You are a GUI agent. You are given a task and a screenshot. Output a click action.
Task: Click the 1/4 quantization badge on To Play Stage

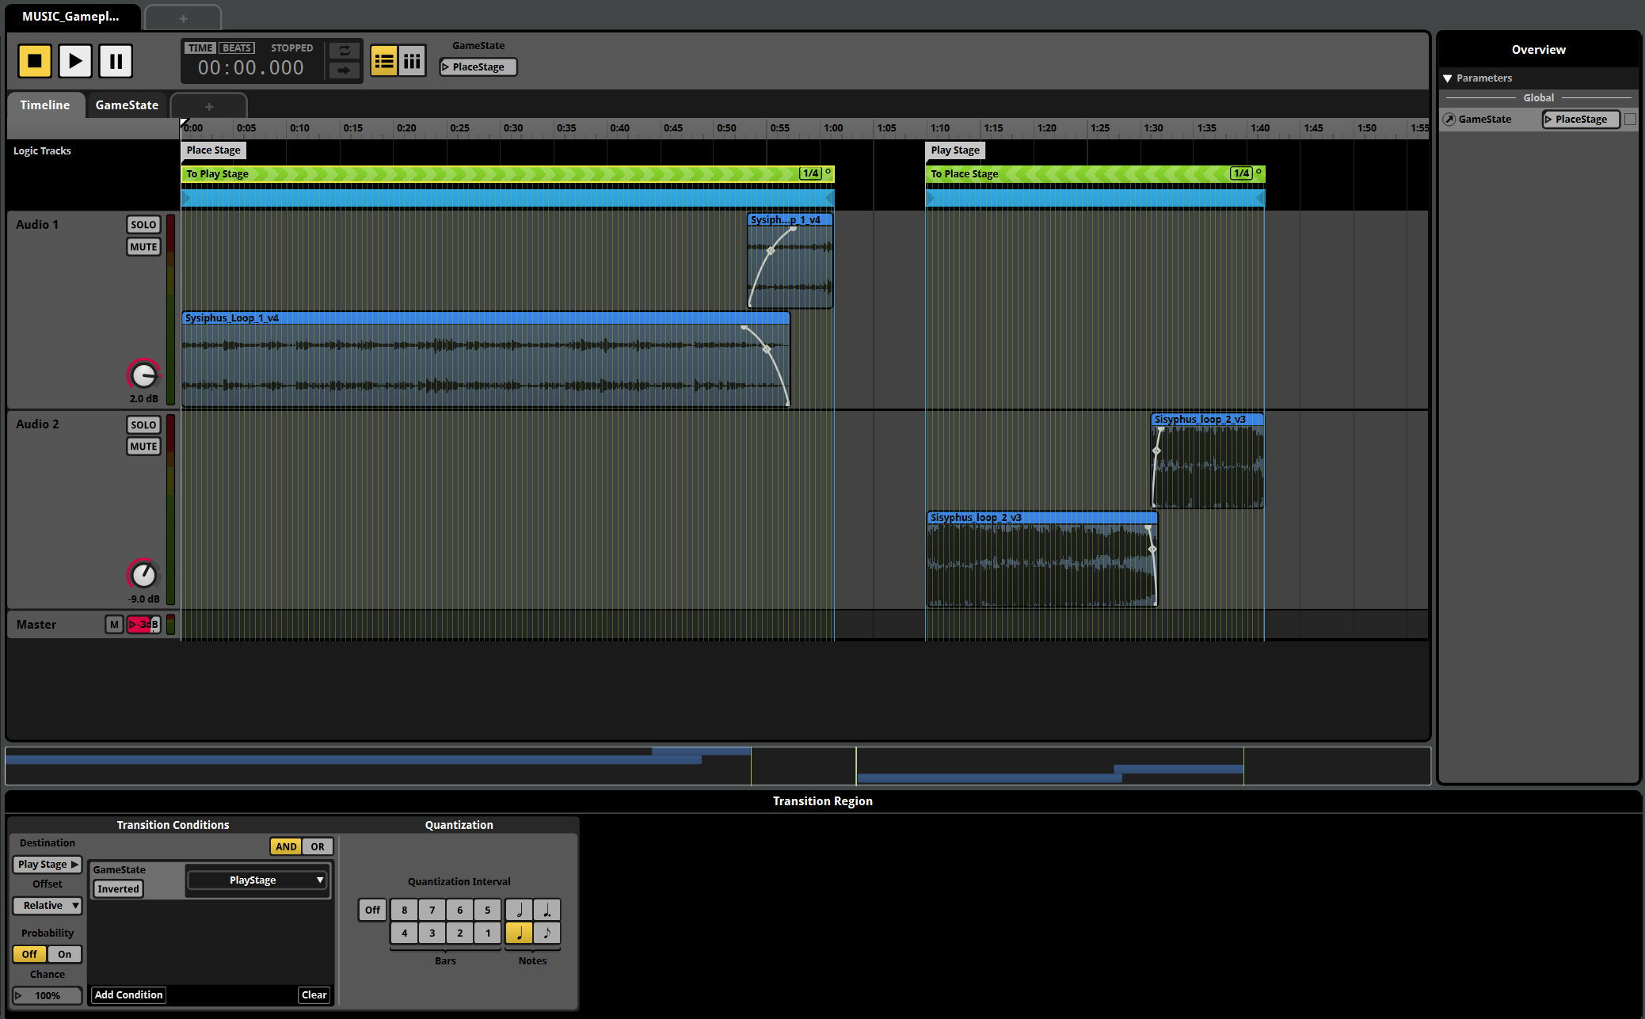tap(810, 173)
